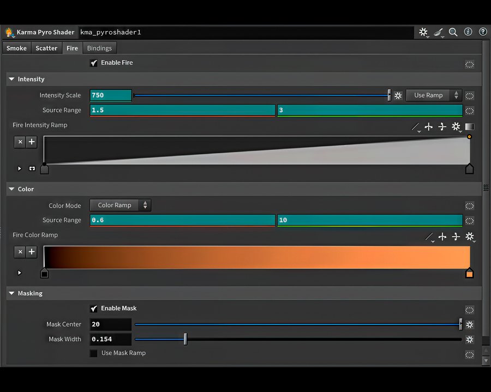Collapse the Masking section
The height and width of the screenshot is (392, 491).
click(x=11, y=294)
